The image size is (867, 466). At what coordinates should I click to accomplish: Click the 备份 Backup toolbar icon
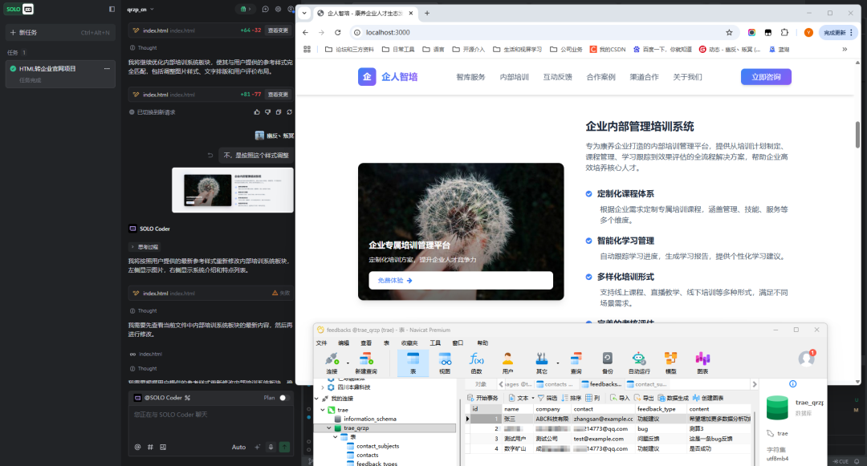[607, 362]
